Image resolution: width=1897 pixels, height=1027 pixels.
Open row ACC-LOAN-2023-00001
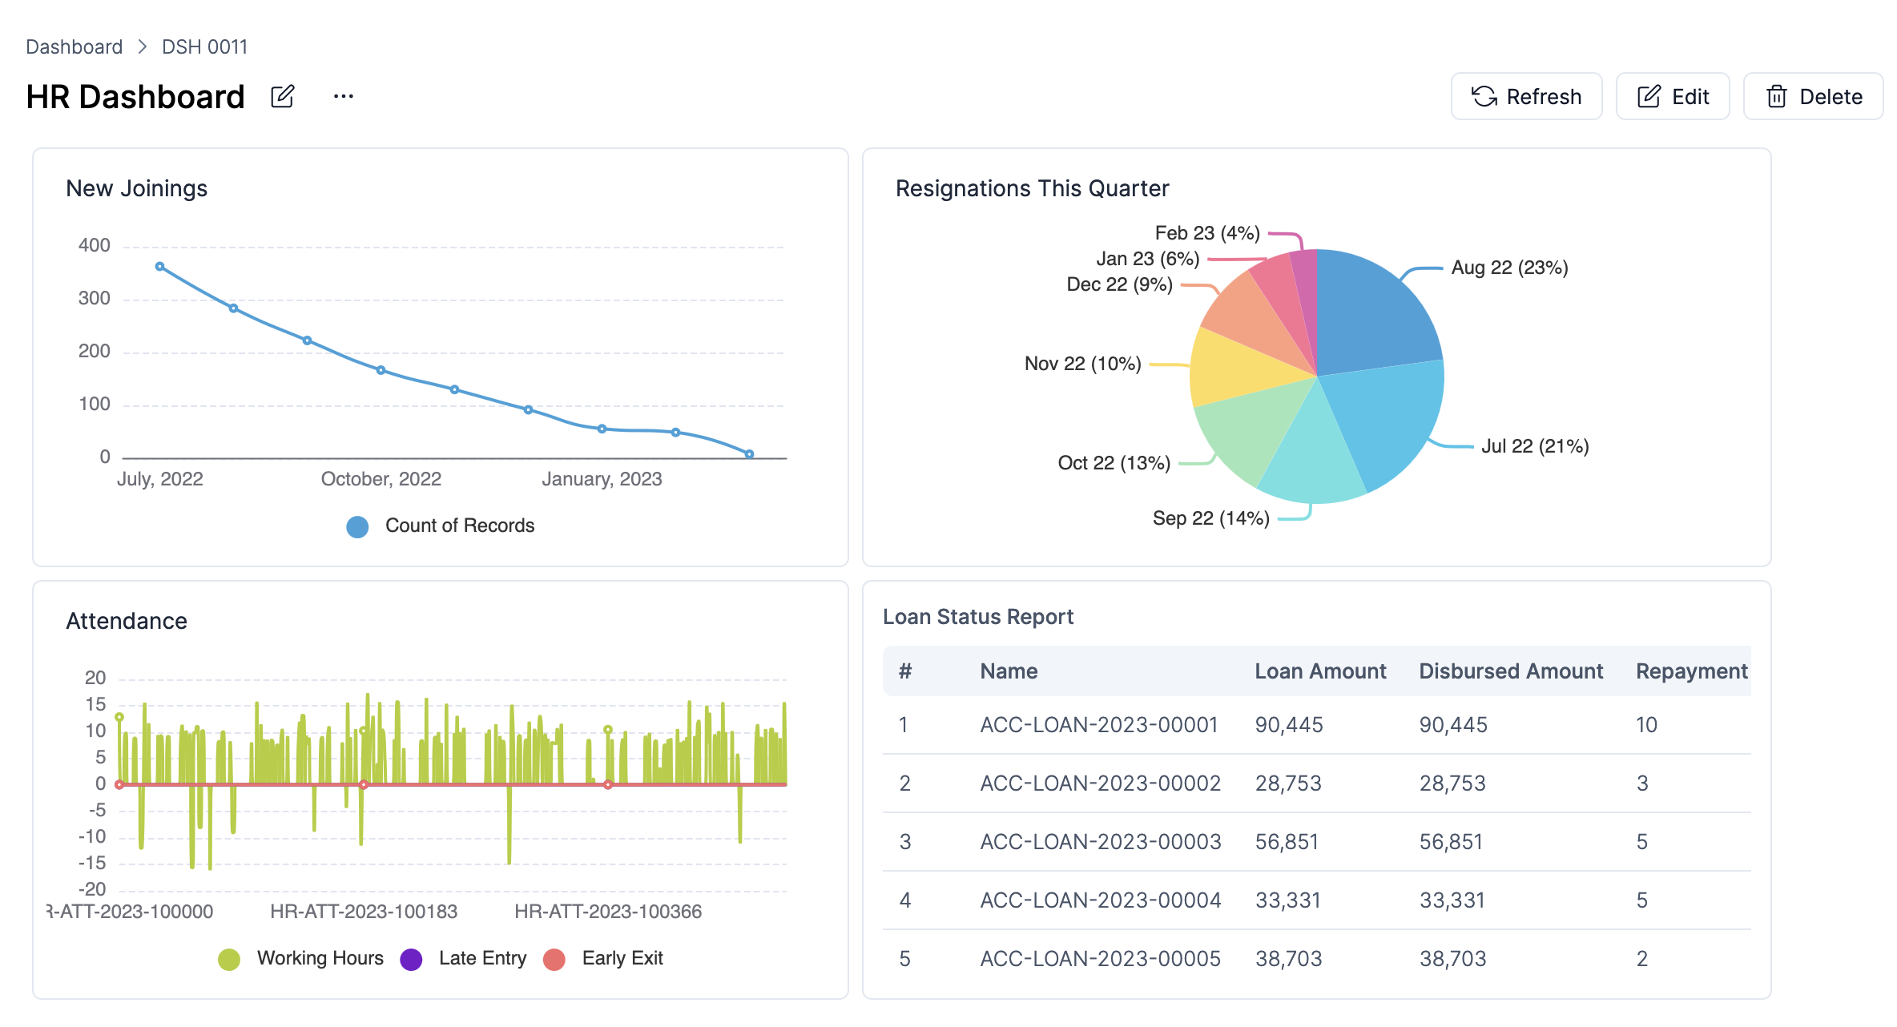(x=1098, y=725)
